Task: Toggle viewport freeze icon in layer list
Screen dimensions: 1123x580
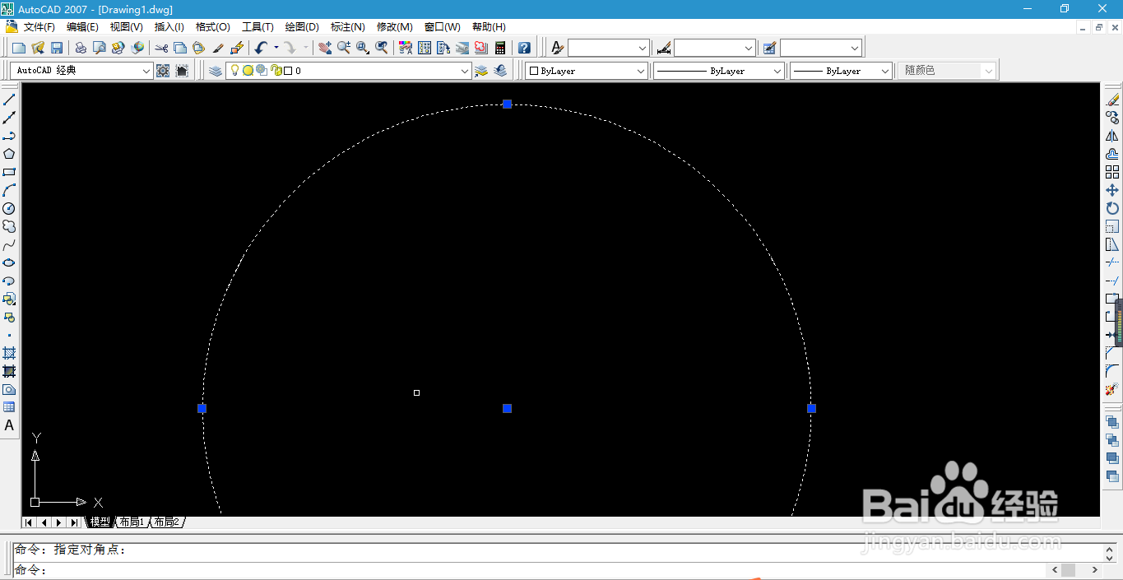Action: coord(262,71)
